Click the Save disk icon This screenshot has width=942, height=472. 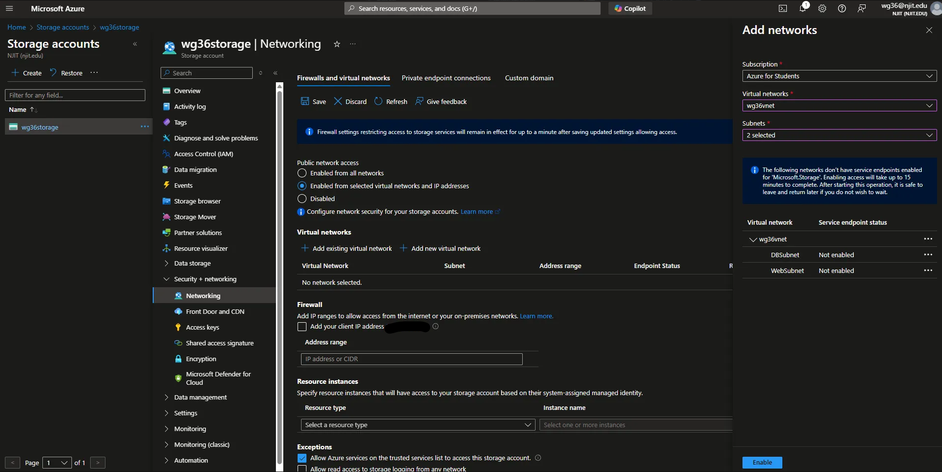coord(305,101)
